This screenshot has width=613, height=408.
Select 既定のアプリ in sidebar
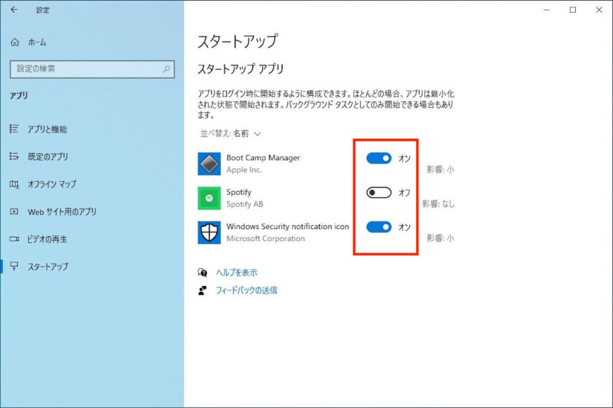tap(48, 157)
